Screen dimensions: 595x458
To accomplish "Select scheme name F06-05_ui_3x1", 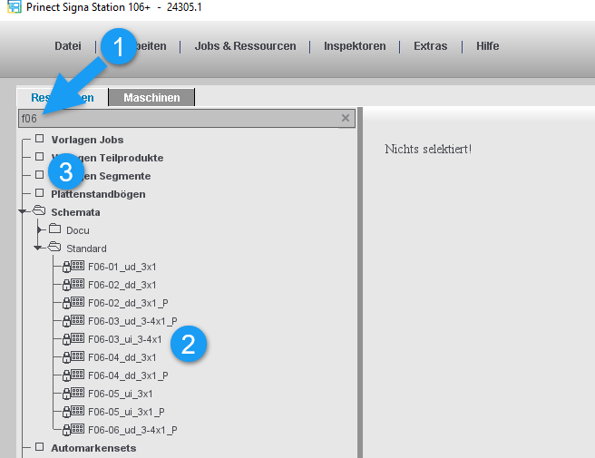I will [x=121, y=394].
